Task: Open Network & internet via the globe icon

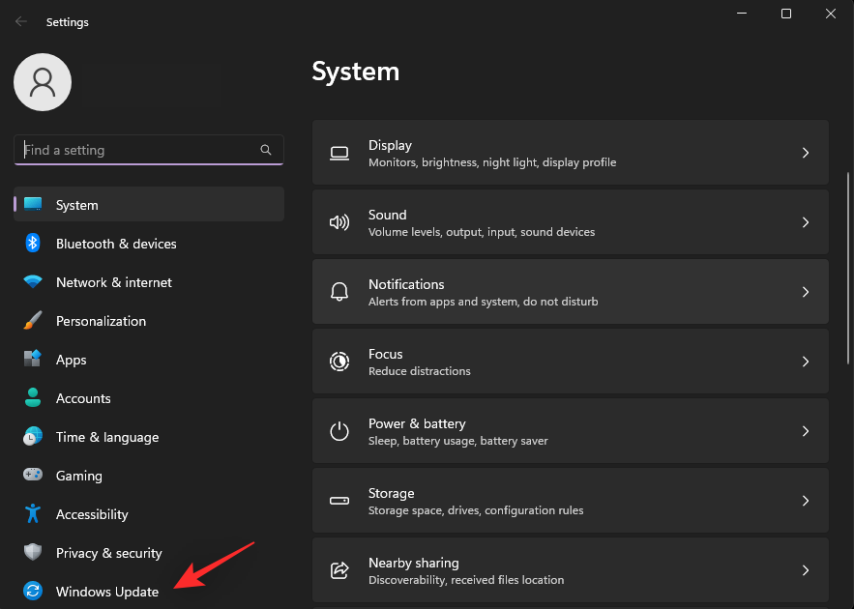Action: point(32,282)
